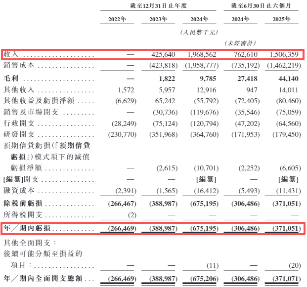The height and width of the screenshot is (287, 307).
Task: Select the [編纂]開支 row label
Action: 21,179
